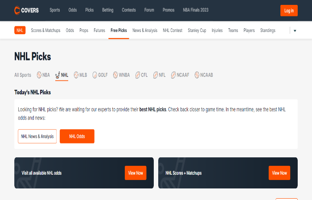Screen dimensions: 312x200
Task: Open the Covers logo home link
Action: click(26, 10)
